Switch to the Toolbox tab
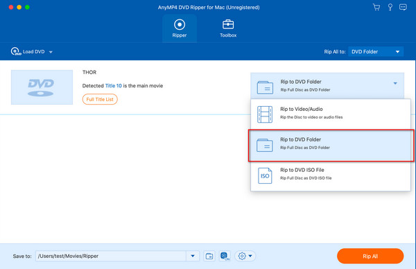This screenshot has width=416, height=269. click(x=228, y=28)
